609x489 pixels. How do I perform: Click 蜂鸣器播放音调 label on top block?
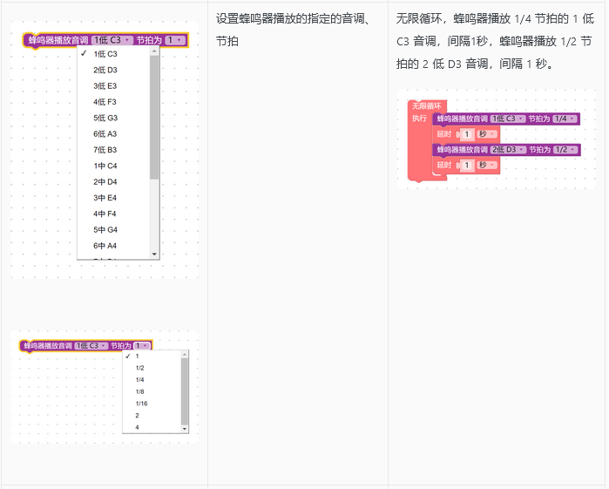click(58, 40)
